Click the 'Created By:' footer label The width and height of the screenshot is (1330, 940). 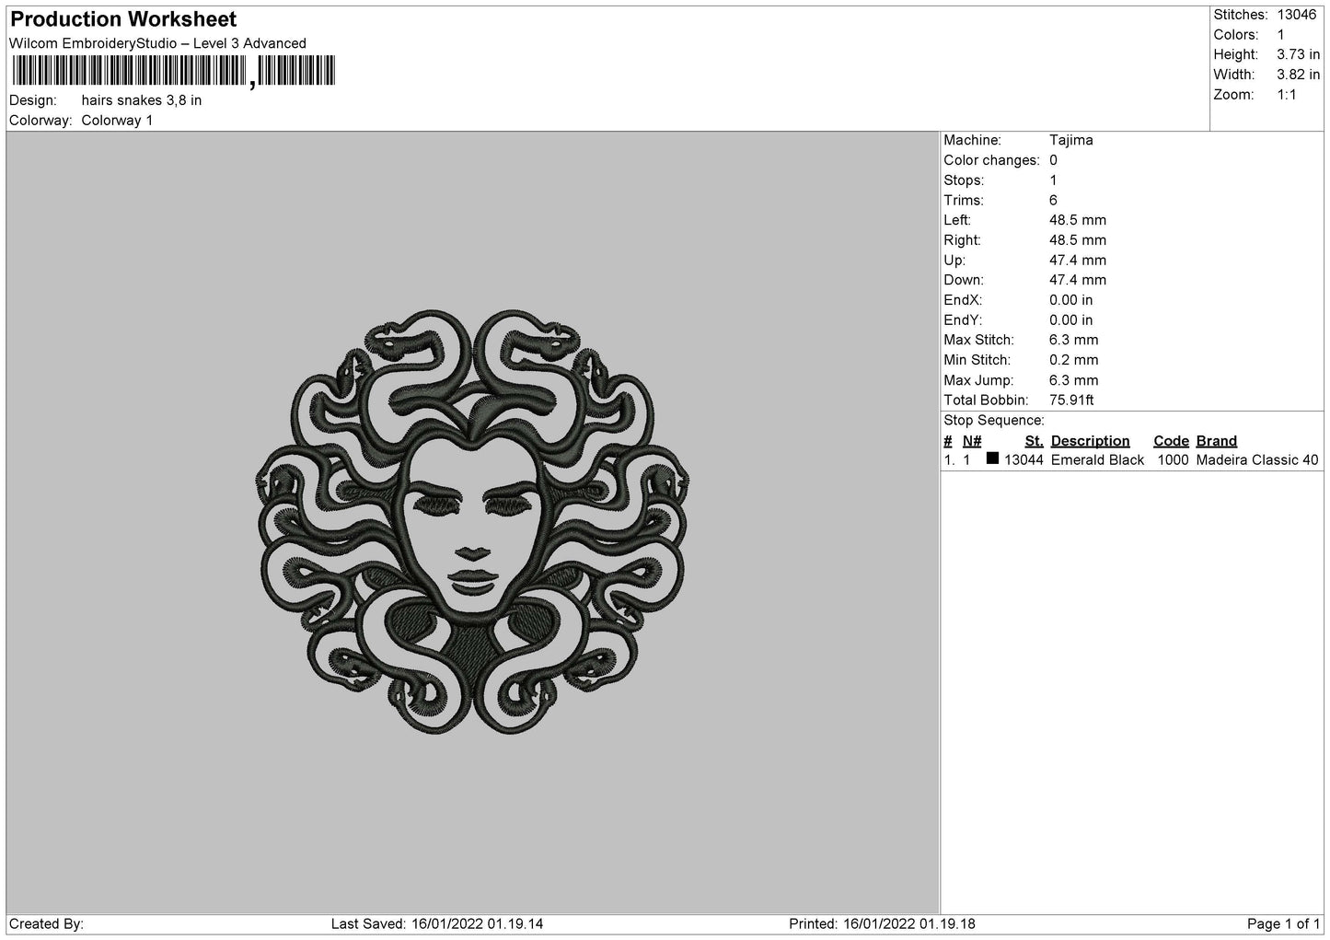coord(47,924)
